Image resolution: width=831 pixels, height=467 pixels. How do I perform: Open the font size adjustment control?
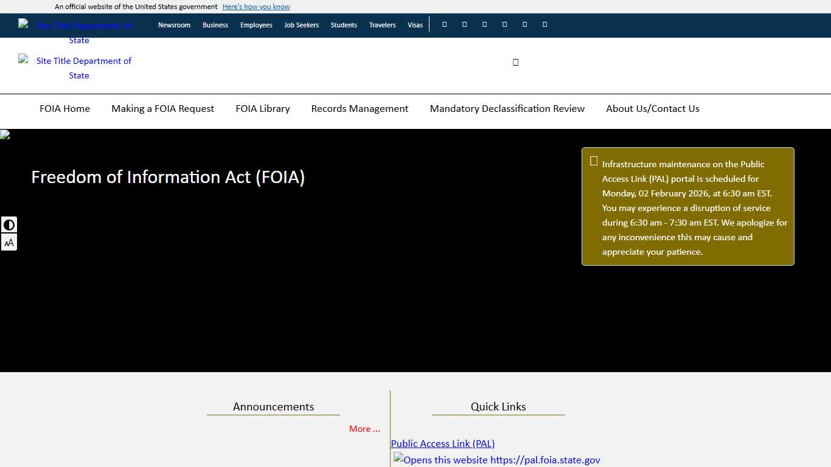click(9, 242)
